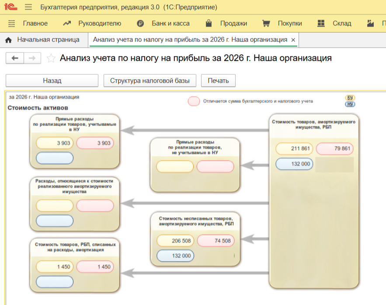Open the Руководителю section

tap(100, 23)
